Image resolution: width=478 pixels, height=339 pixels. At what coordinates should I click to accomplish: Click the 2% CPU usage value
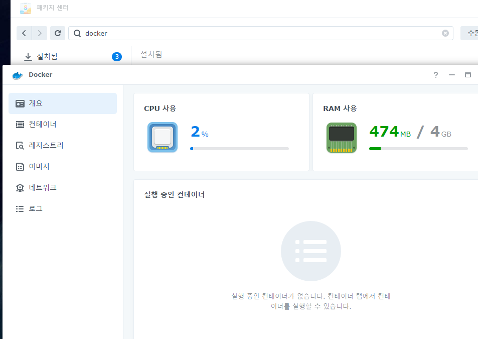click(x=200, y=132)
